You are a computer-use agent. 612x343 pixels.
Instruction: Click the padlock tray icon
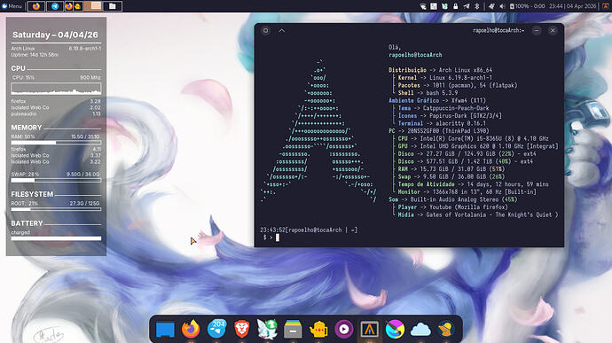point(455,6)
